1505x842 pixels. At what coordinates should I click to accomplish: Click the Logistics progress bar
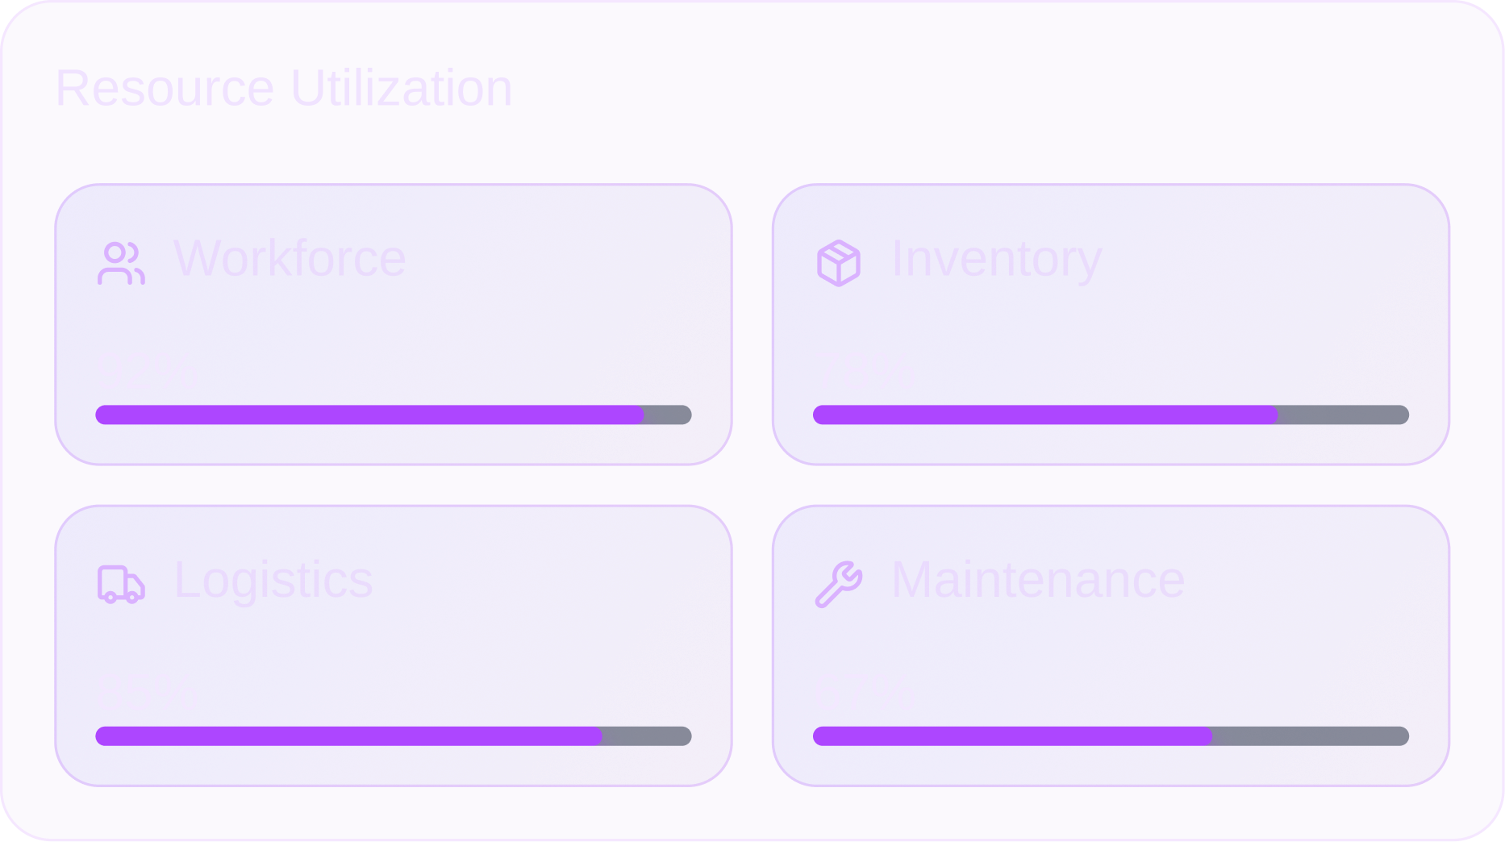(x=392, y=736)
